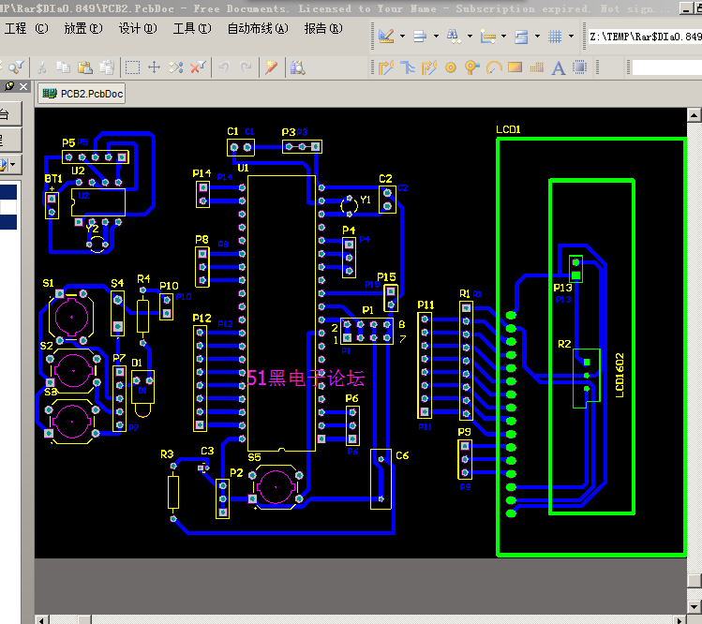Select the Place String text tool

[558, 67]
